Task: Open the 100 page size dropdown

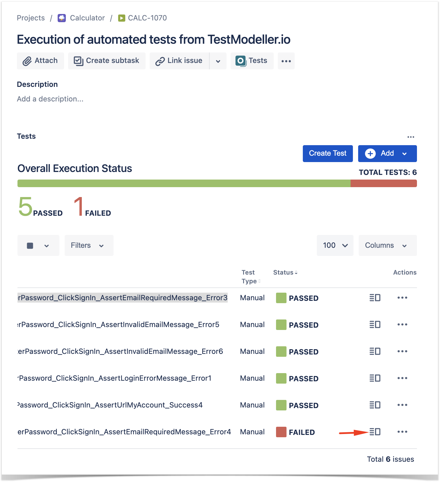Action: click(x=335, y=245)
